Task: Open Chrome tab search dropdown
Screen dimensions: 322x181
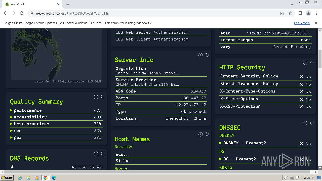Action: (292, 4)
